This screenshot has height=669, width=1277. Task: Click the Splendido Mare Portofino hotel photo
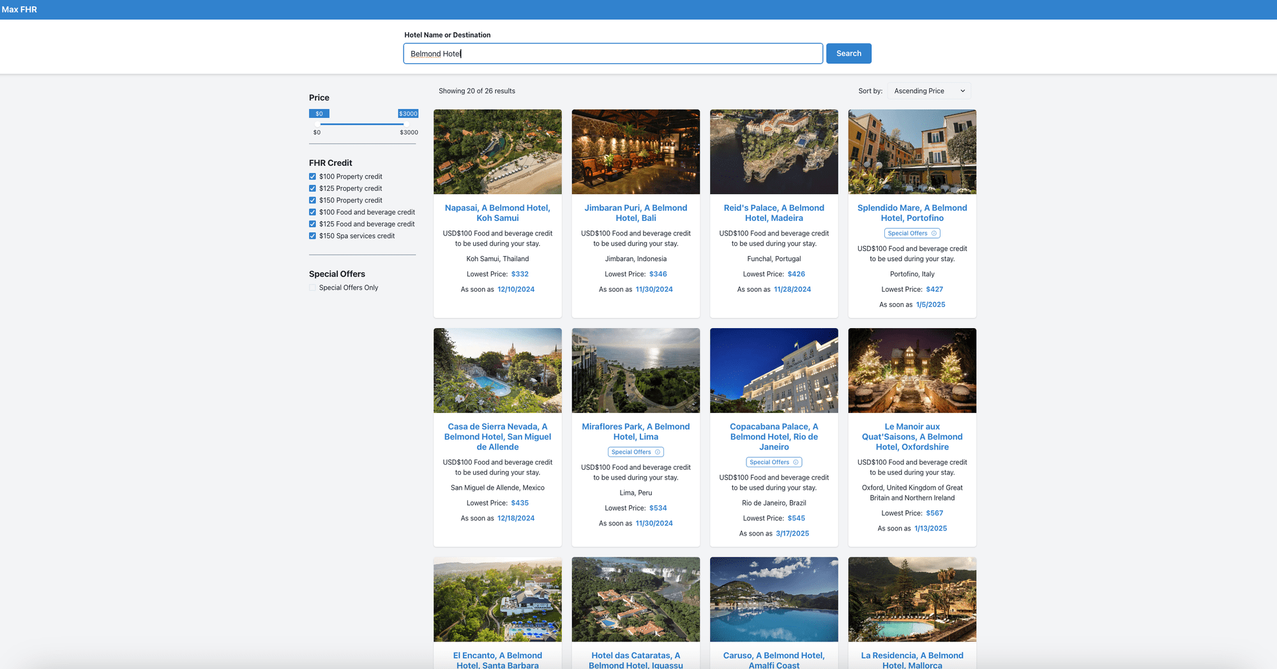(912, 152)
